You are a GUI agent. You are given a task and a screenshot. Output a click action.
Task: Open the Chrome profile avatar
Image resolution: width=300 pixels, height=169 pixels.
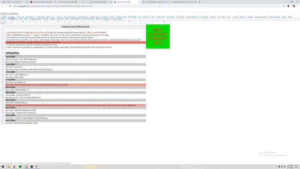click(x=293, y=6)
